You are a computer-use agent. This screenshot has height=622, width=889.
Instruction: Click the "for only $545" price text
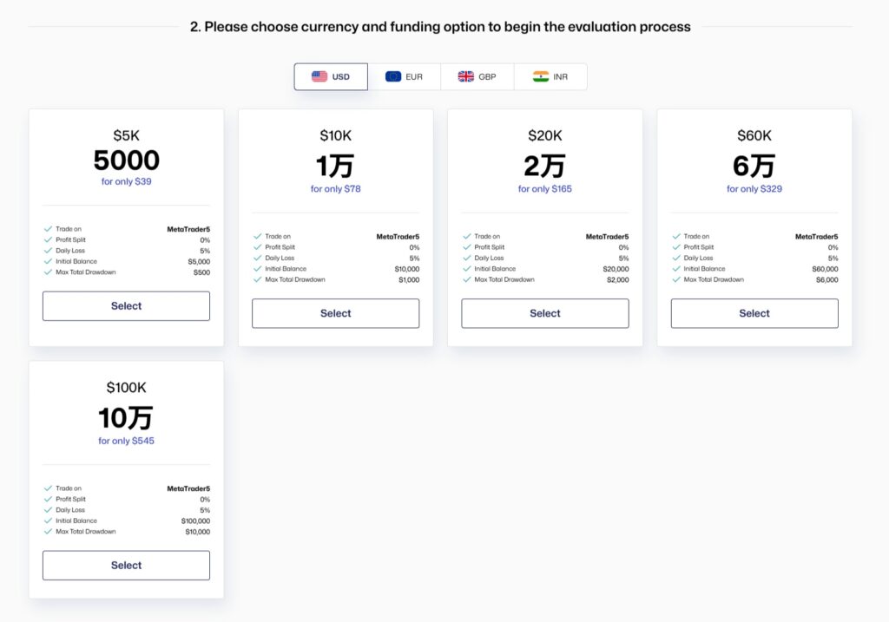tap(126, 441)
